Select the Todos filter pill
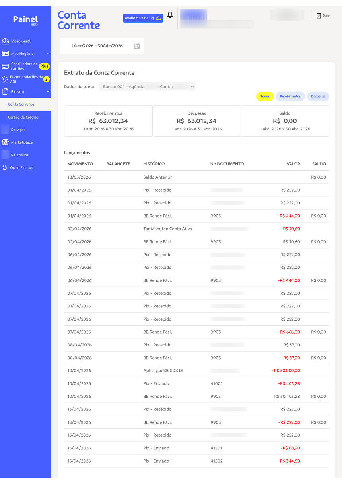Viewport: 342px width, 484px height. [x=265, y=97]
